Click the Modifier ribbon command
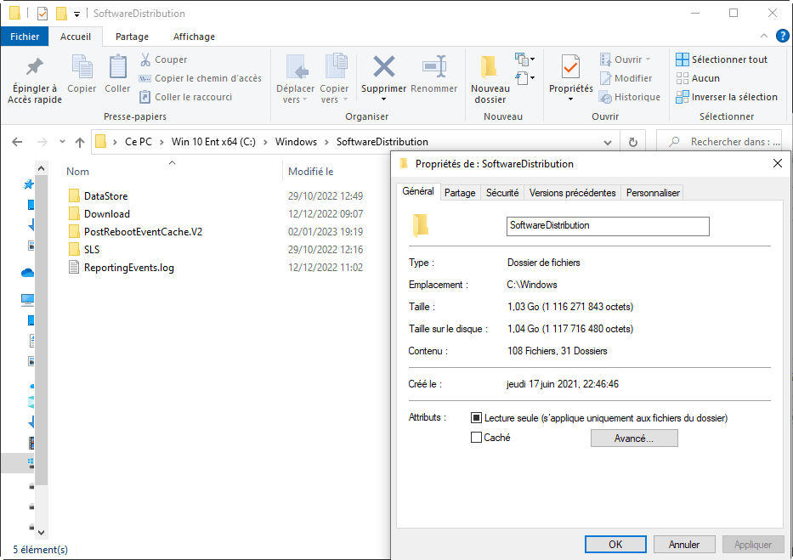This screenshot has height=560, width=793. 626,78
